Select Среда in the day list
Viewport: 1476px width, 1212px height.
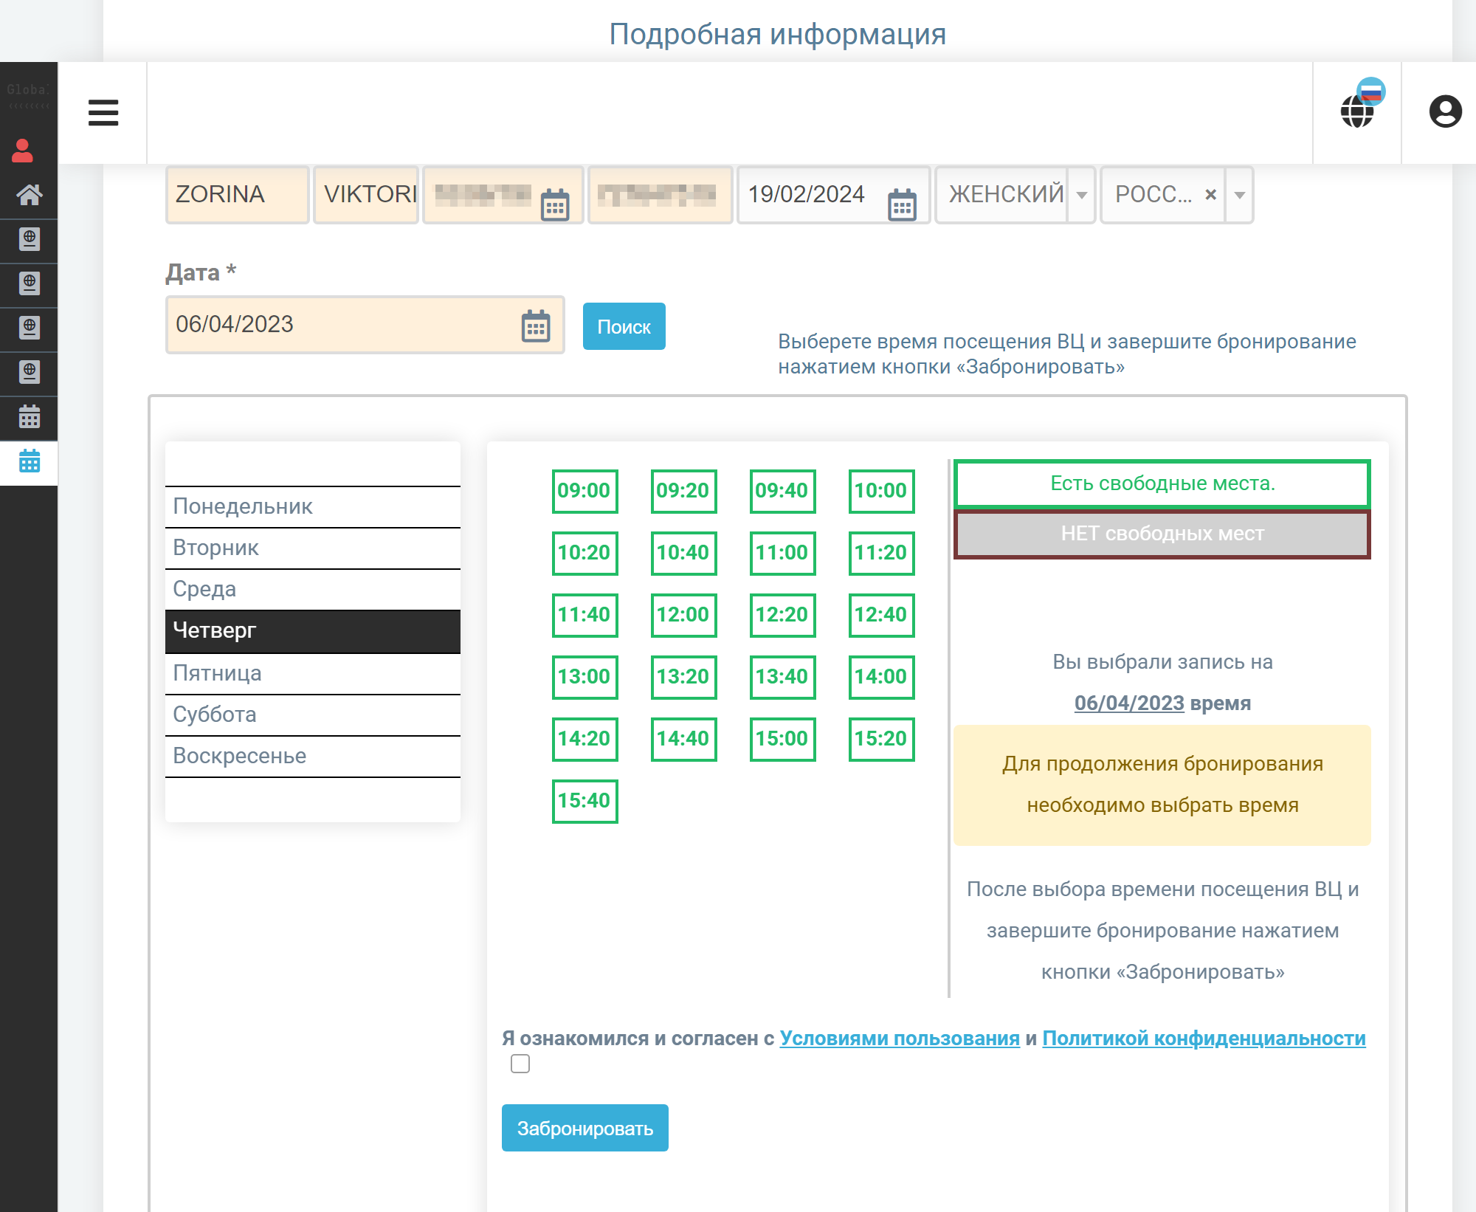pyautogui.click(x=313, y=589)
